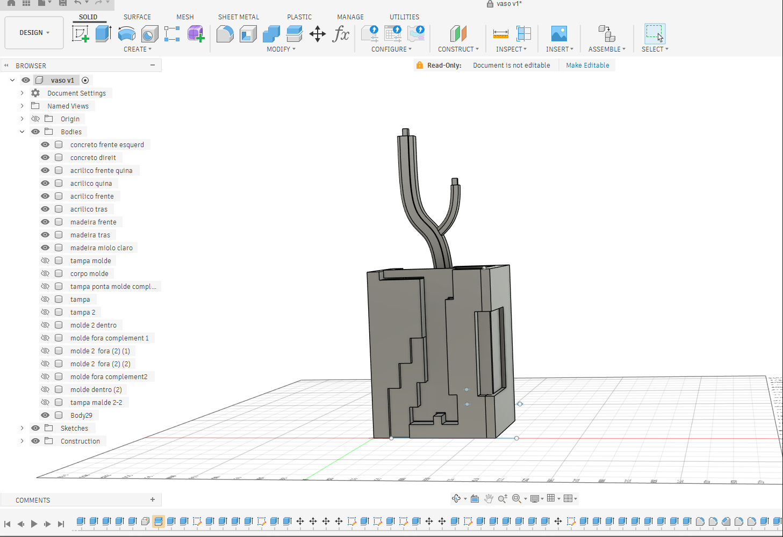Screen dimensions: 783x537
Task: Collapse the Browser panel minus button
Action: [153, 65]
